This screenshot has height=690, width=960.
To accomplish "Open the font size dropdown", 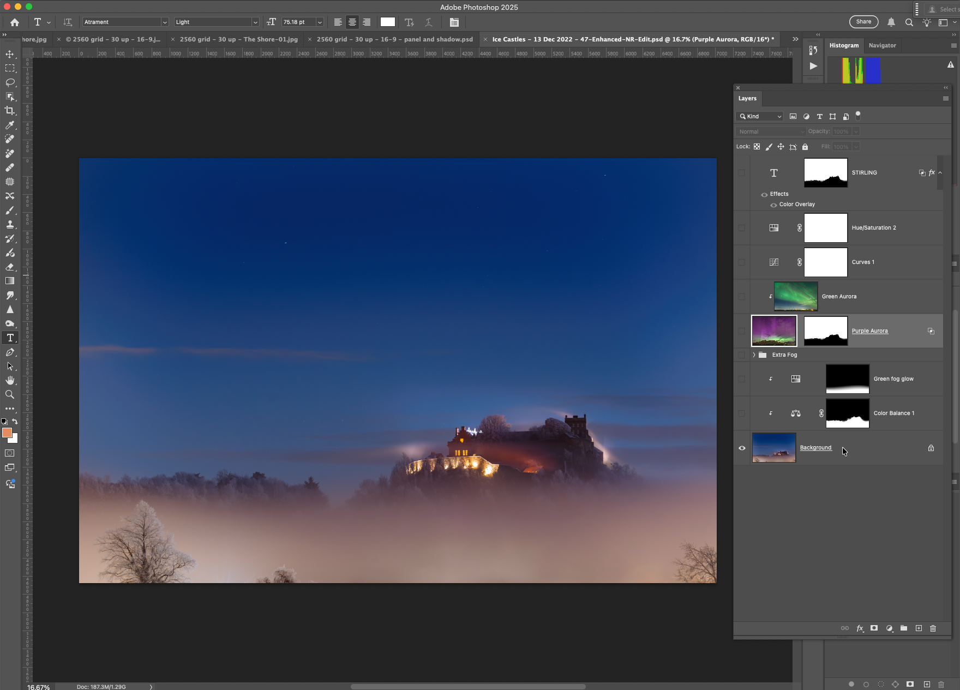I will point(320,22).
